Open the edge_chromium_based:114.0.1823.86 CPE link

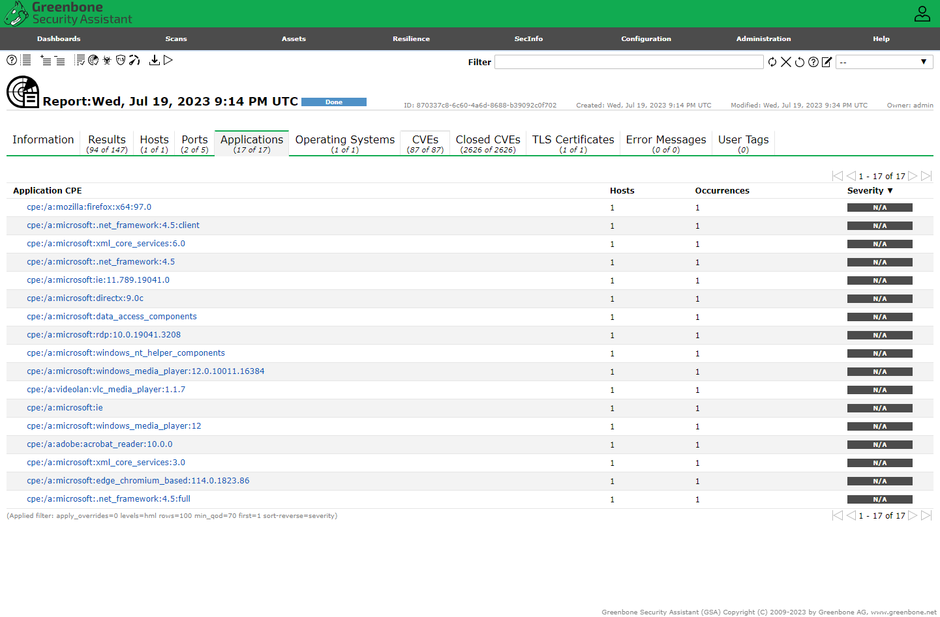click(138, 481)
